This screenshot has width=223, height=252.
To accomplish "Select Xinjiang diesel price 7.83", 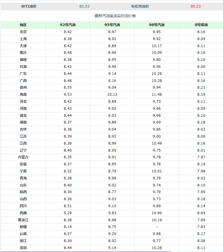I will (x=201, y=227).
